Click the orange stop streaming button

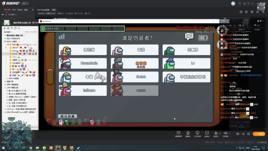pyautogui.click(x=259, y=134)
